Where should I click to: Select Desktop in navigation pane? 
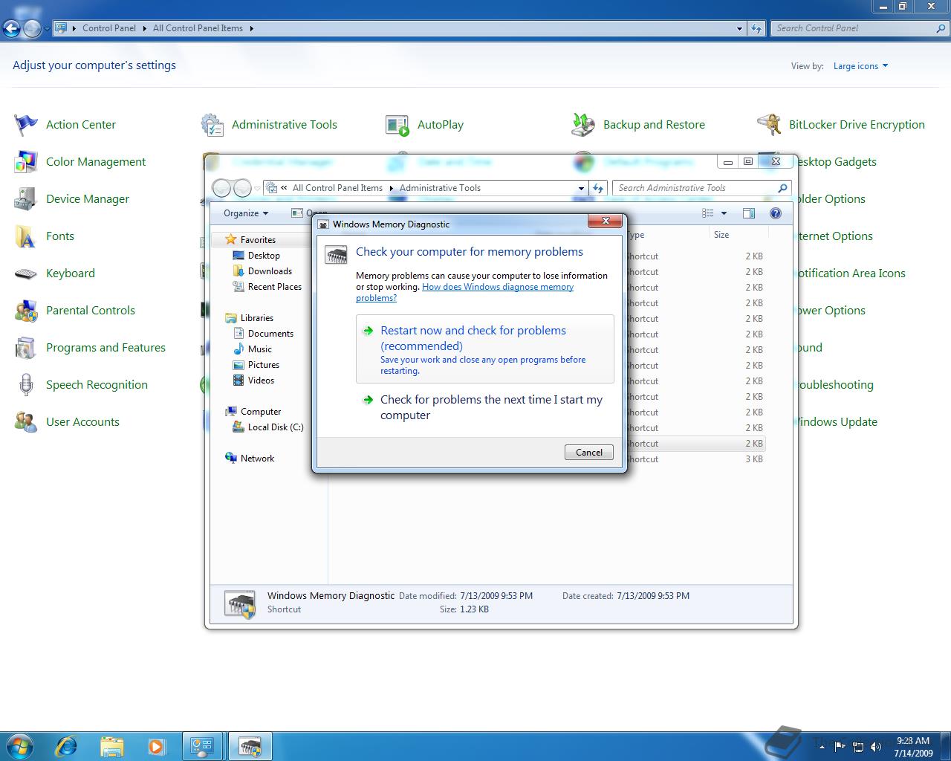(x=264, y=256)
